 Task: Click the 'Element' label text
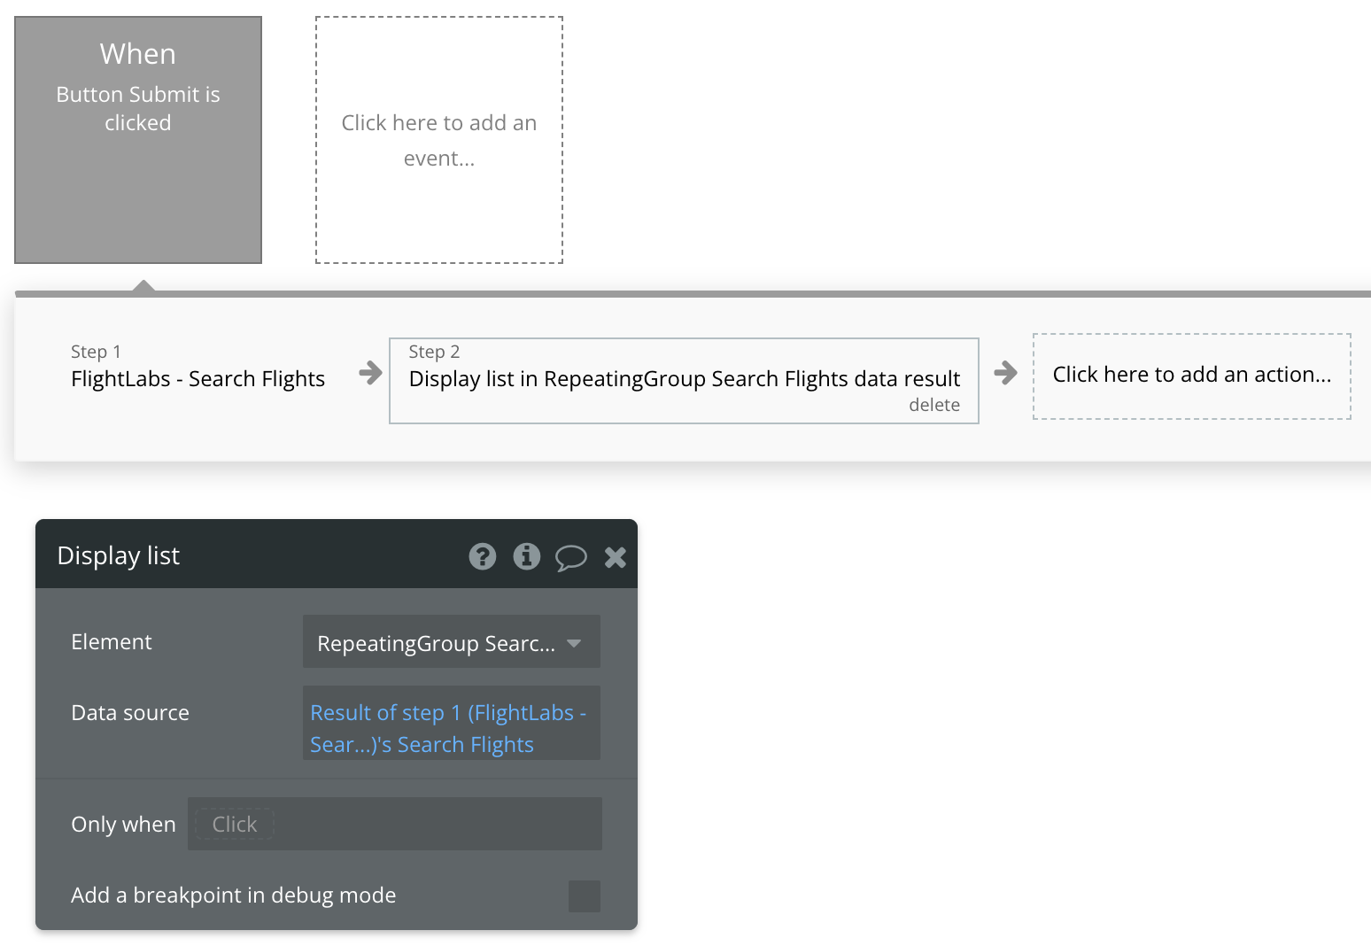pyautogui.click(x=112, y=642)
